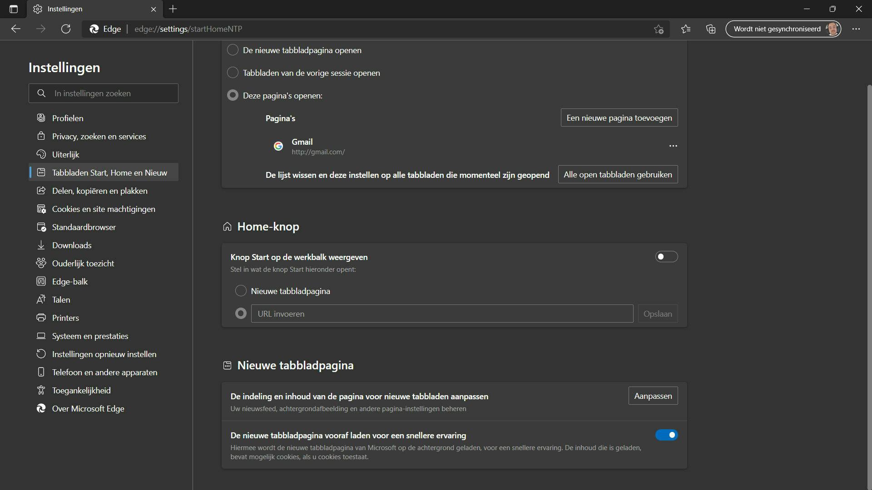Open 'Wordt niet gesynchroniseerd' profile dropdown
The height and width of the screenshot is (490, 872).
[783, 29]
